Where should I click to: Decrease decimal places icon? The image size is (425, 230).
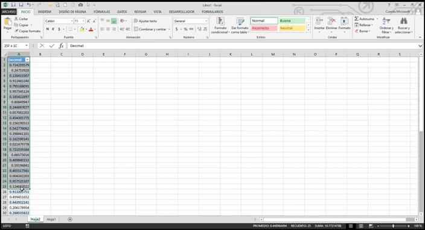[x=205, y=29]
